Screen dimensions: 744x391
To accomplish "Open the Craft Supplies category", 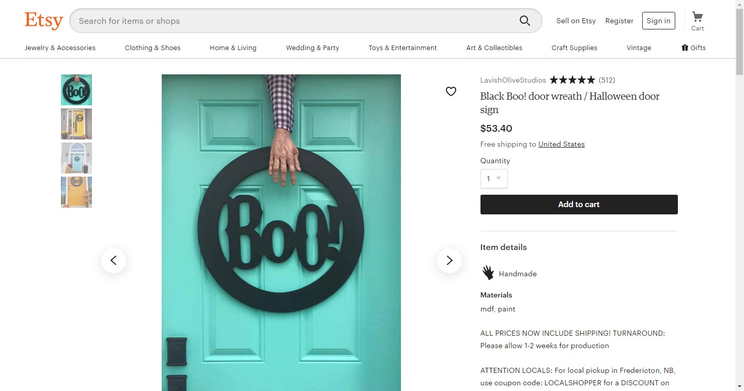I will pyautogui.click(x=574, y=48).
